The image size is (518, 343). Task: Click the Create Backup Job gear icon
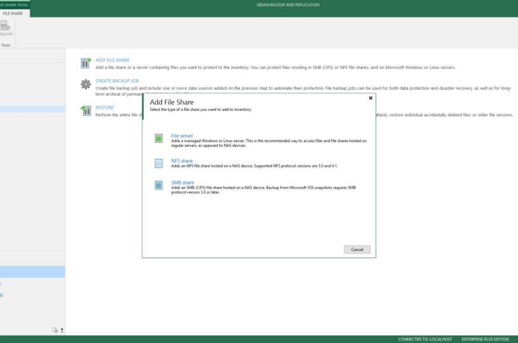point(86,84)
